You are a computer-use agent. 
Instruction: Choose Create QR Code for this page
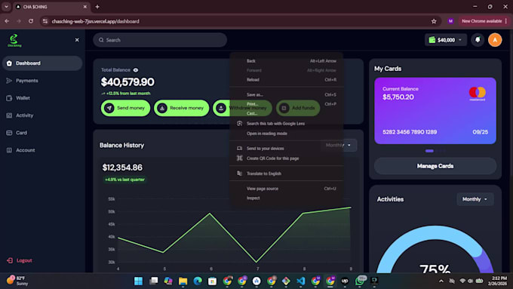(x=287, y=158)
